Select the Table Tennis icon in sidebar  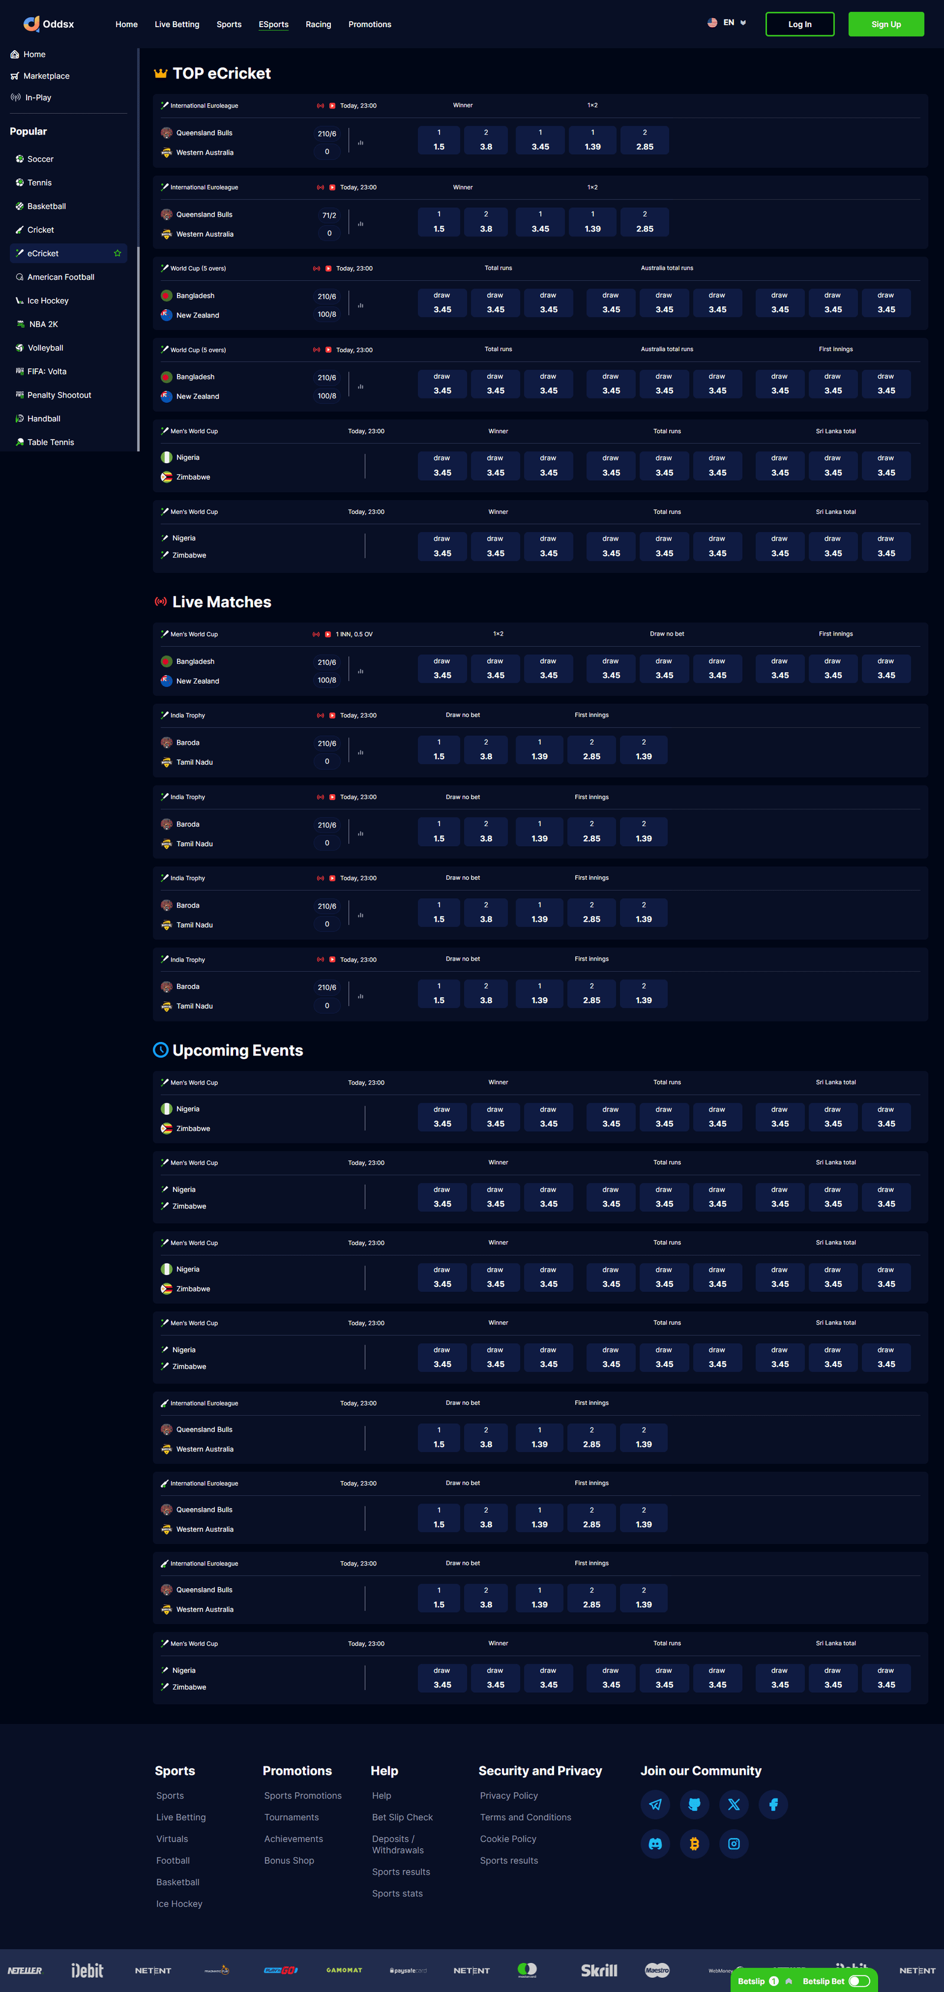[x=19, y=443]
